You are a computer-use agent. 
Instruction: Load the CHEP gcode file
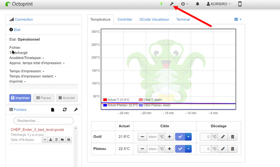[62, 140]
